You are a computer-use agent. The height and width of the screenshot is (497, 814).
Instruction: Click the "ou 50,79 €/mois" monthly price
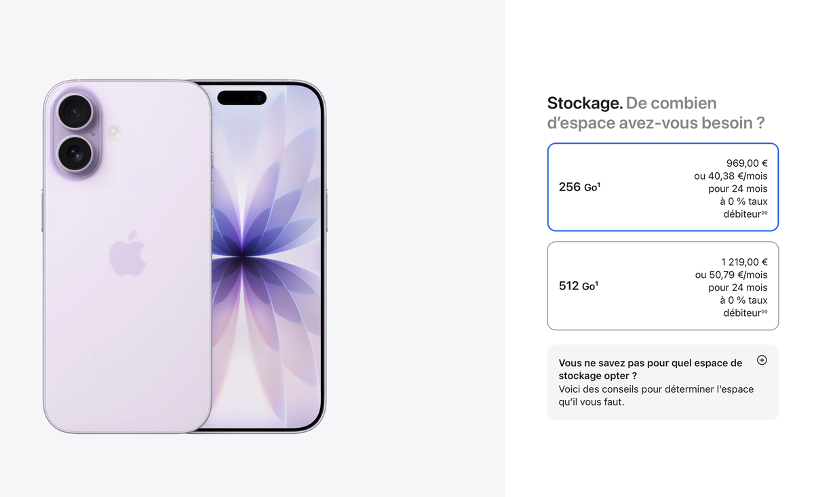pyautogui.click(x=731, y=275)
